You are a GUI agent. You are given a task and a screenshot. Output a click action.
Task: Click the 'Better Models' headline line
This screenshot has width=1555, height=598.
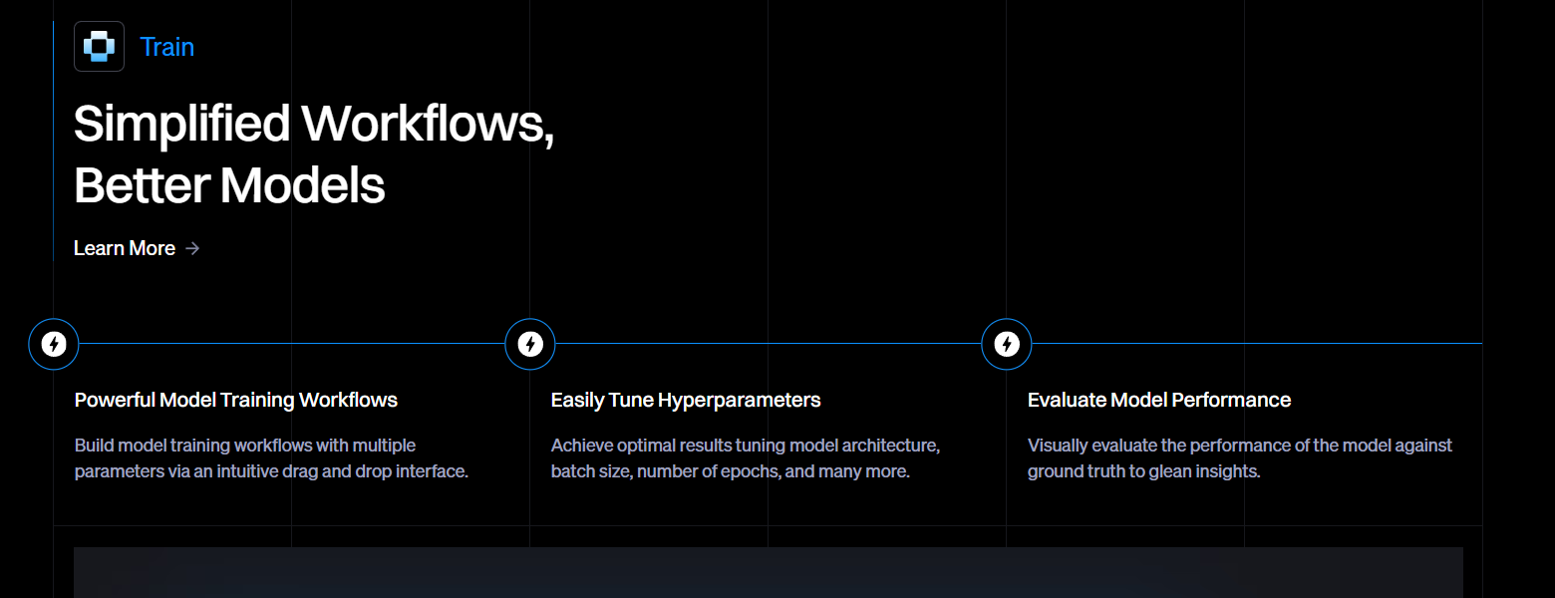point(229,185)
